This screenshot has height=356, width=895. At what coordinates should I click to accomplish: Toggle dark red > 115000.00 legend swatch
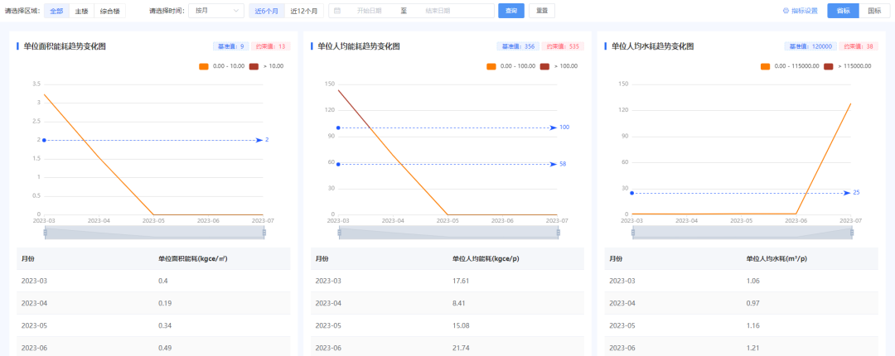point(828,66)
